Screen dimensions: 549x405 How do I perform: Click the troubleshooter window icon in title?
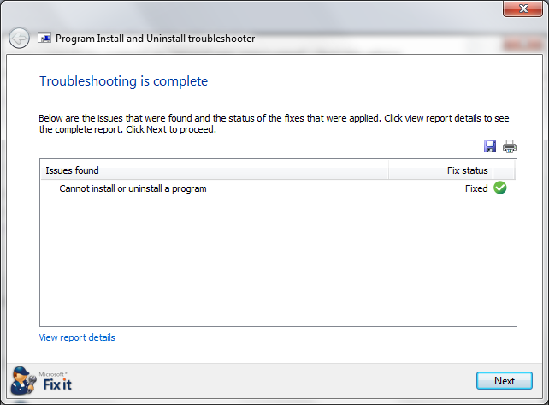pyautogui.click(x=44, y=38)
